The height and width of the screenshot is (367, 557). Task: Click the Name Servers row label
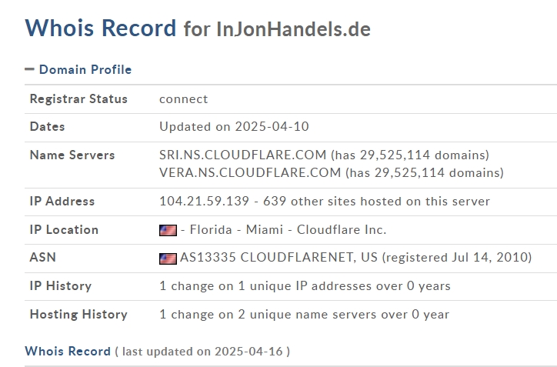72,155
